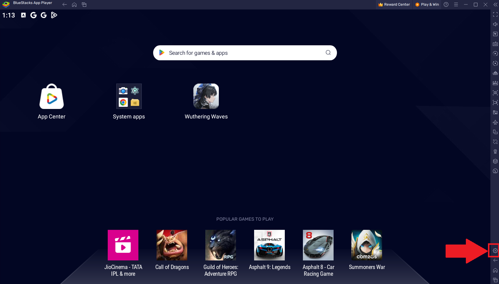Click the speedometer eco mode icon

click(495, 171)
